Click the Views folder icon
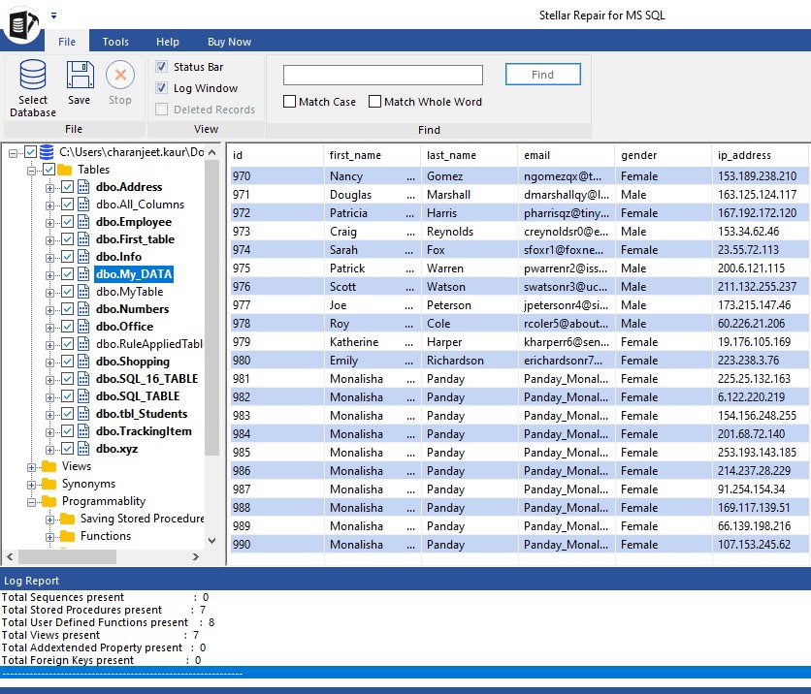811x694 pixels. [49, 466]
